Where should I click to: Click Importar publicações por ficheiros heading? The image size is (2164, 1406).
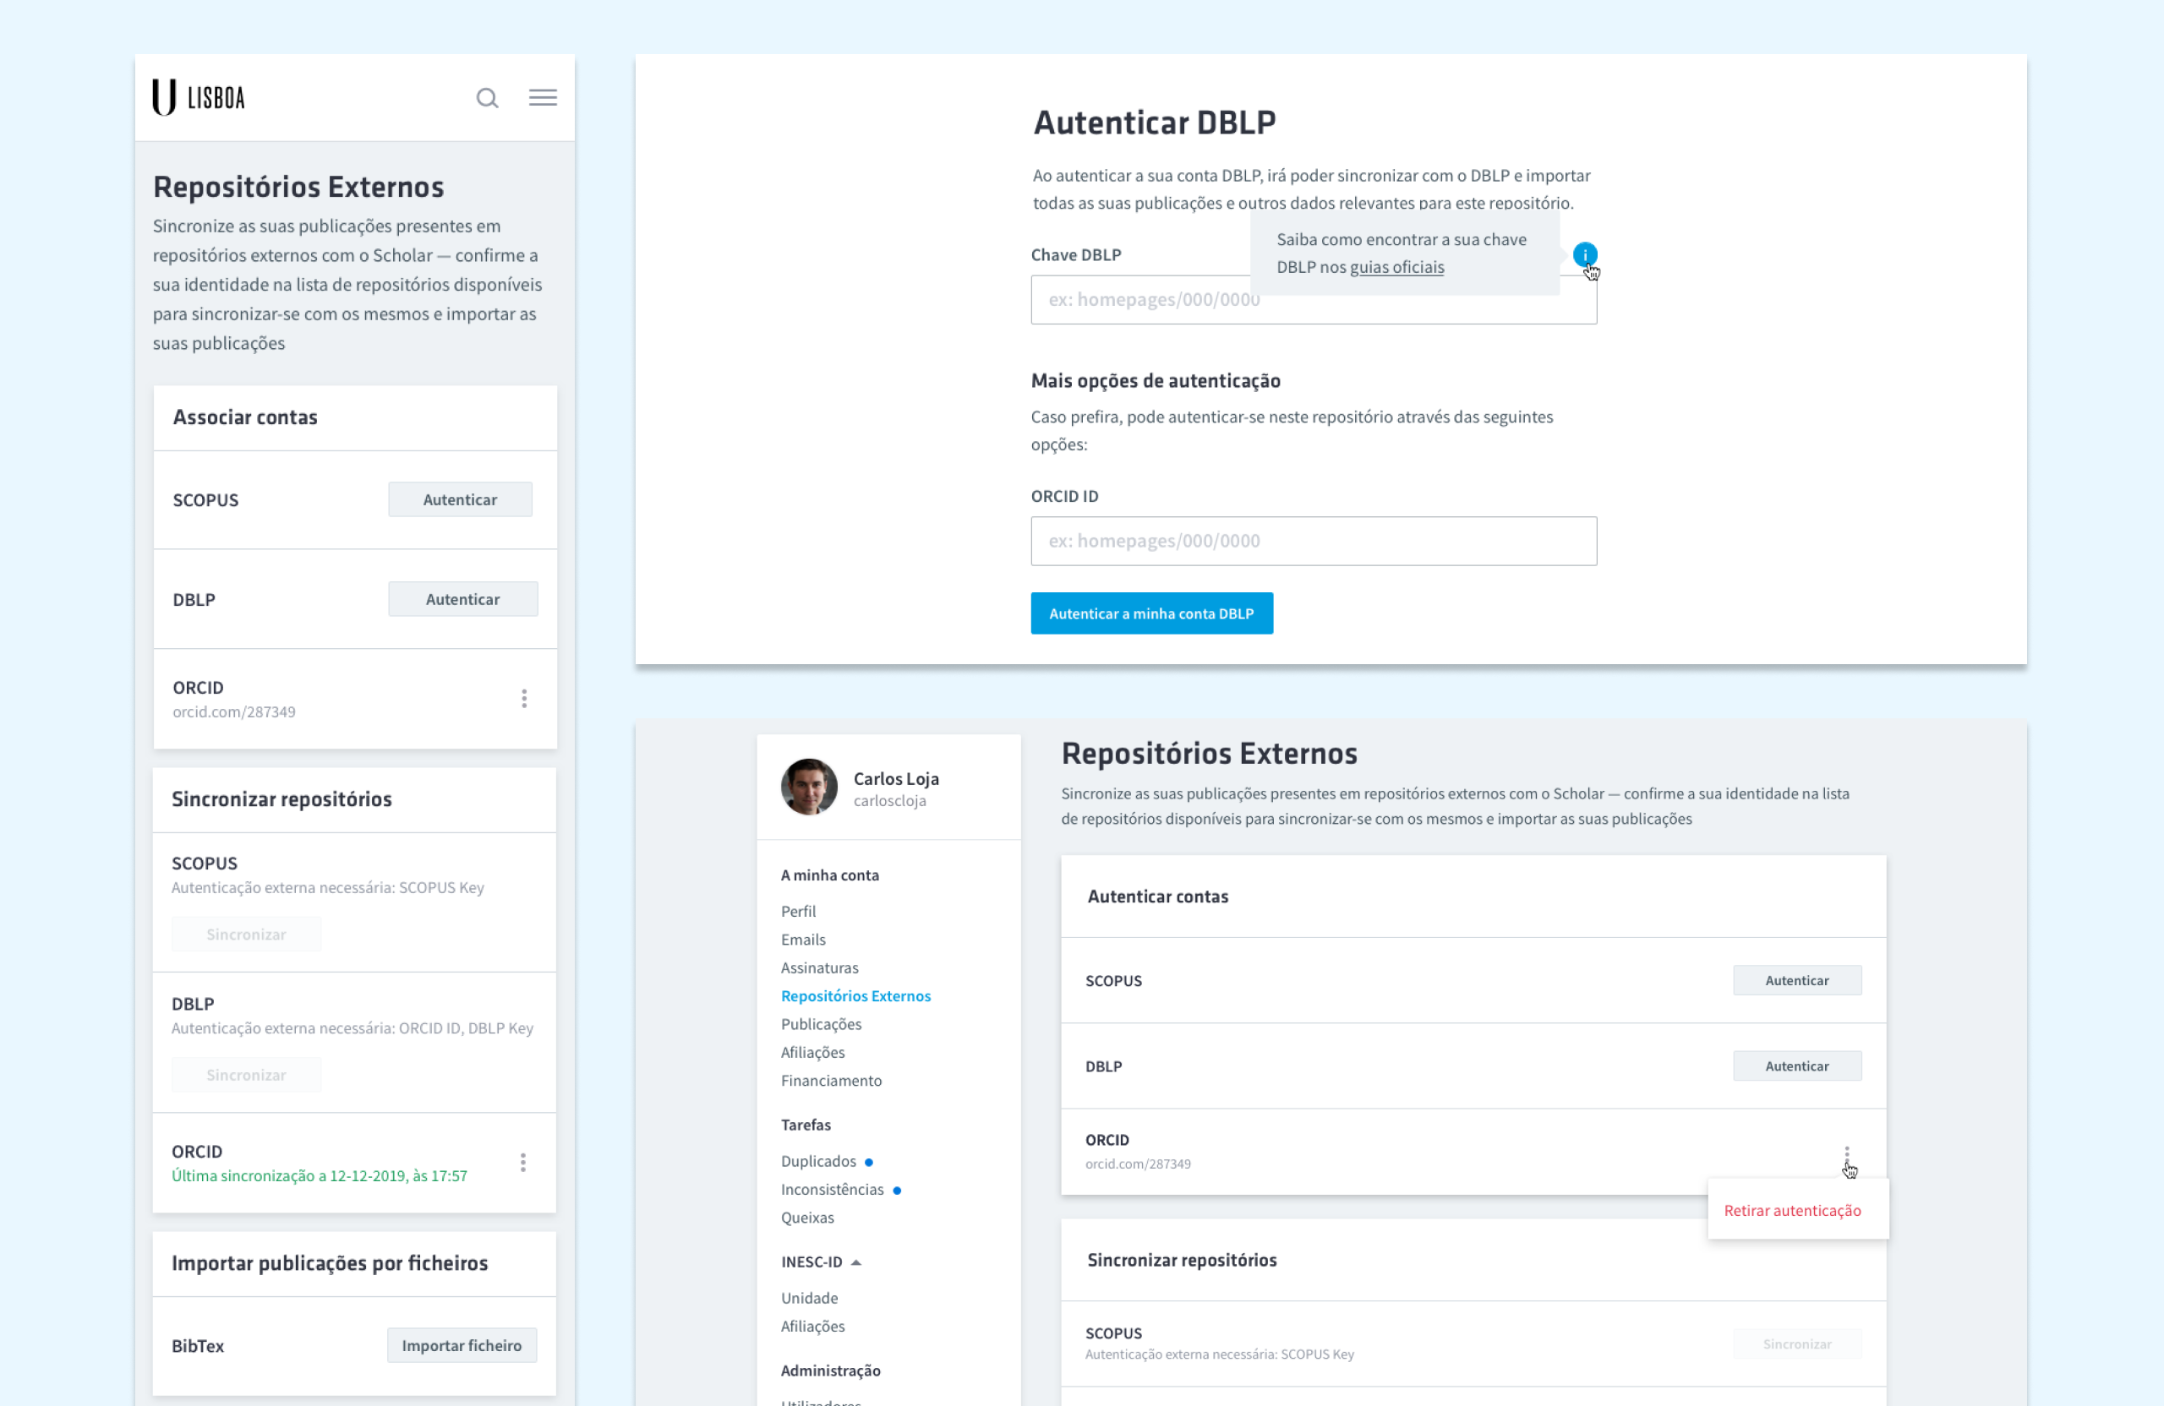329,1263
